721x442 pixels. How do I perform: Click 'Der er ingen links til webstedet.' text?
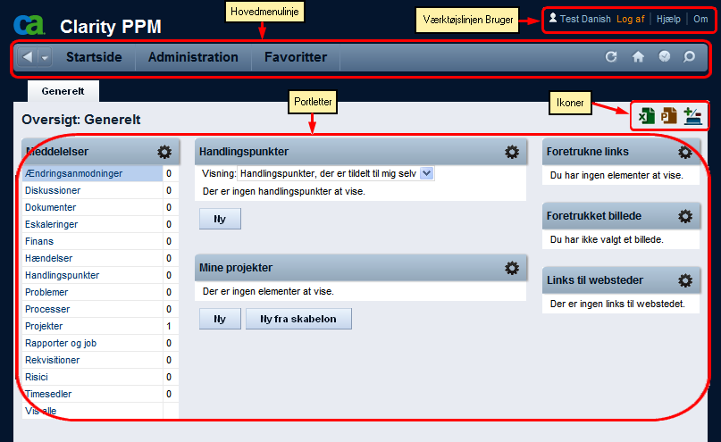tap(617, 304)
